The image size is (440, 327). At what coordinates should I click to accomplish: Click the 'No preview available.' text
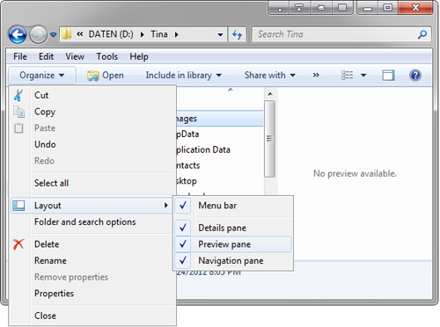pyautogui.click(x=355, y=173)
